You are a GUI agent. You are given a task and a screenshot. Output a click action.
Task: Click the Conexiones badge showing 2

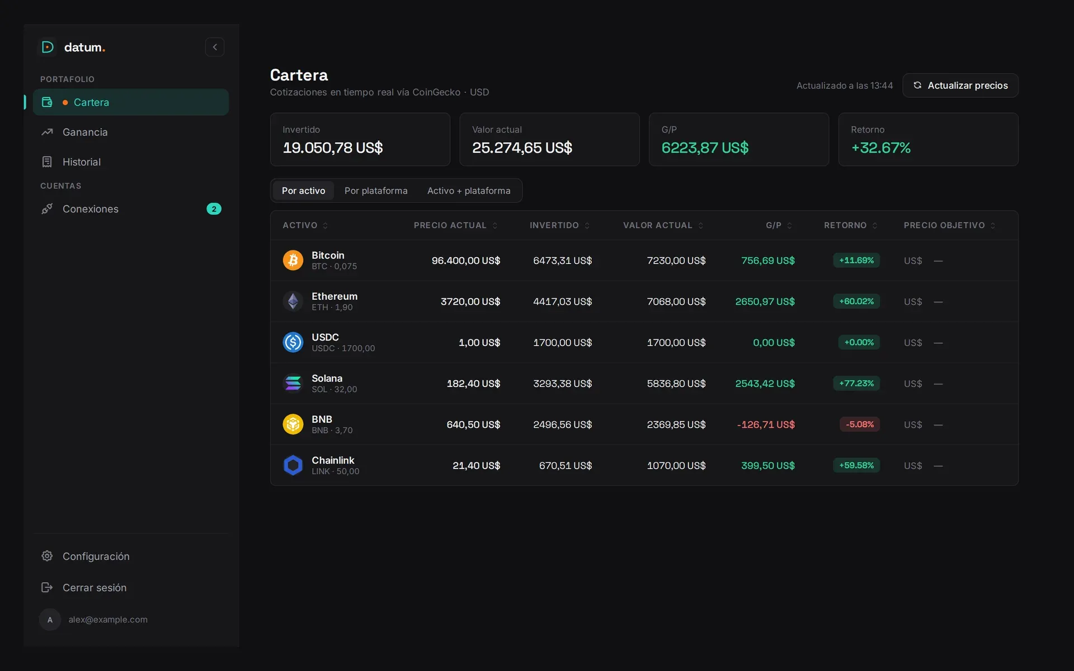click(214, 209)
